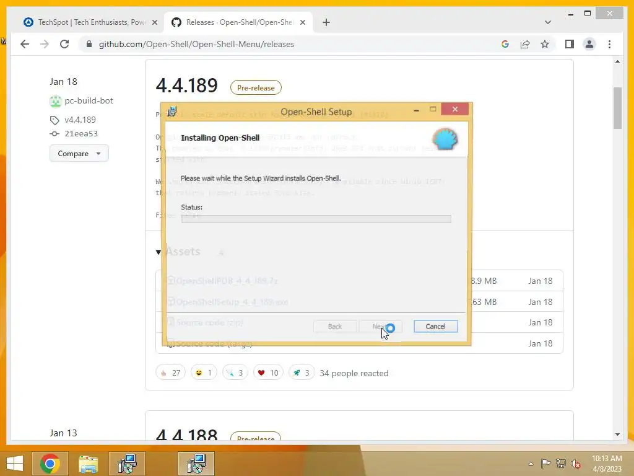634x476 pixels.
Task: Open the clock showing 10:13 AM
Action: point(607,464)
